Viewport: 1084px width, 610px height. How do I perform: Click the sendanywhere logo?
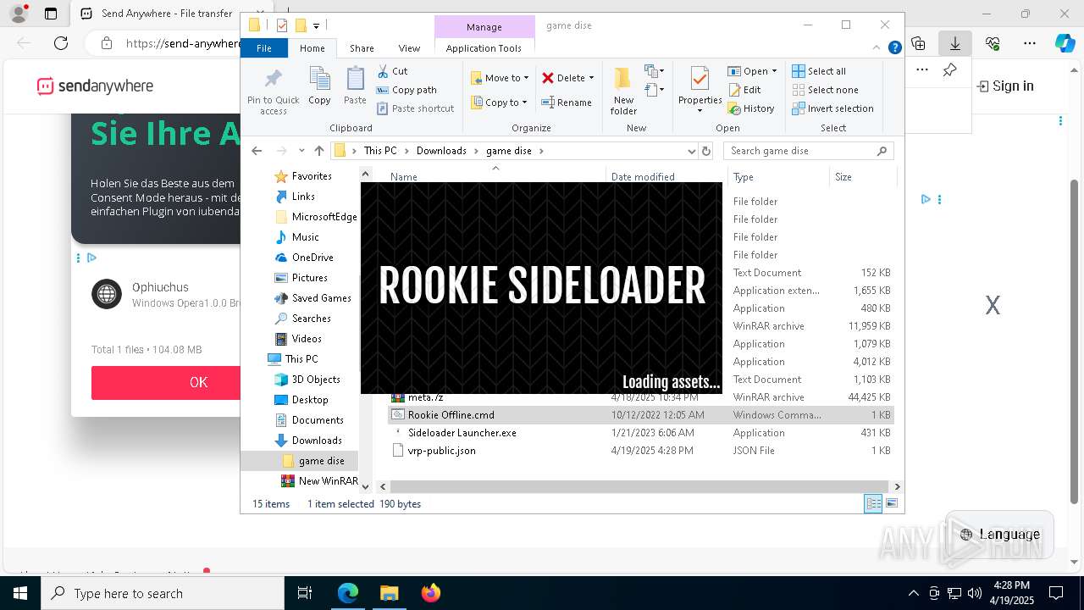pos(95,86)
